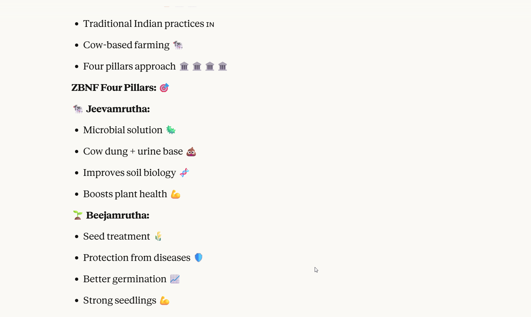Click the Jeevamrutha heading text
The height and width of the screenshot is (317, 531).
[x=118, y=109]
